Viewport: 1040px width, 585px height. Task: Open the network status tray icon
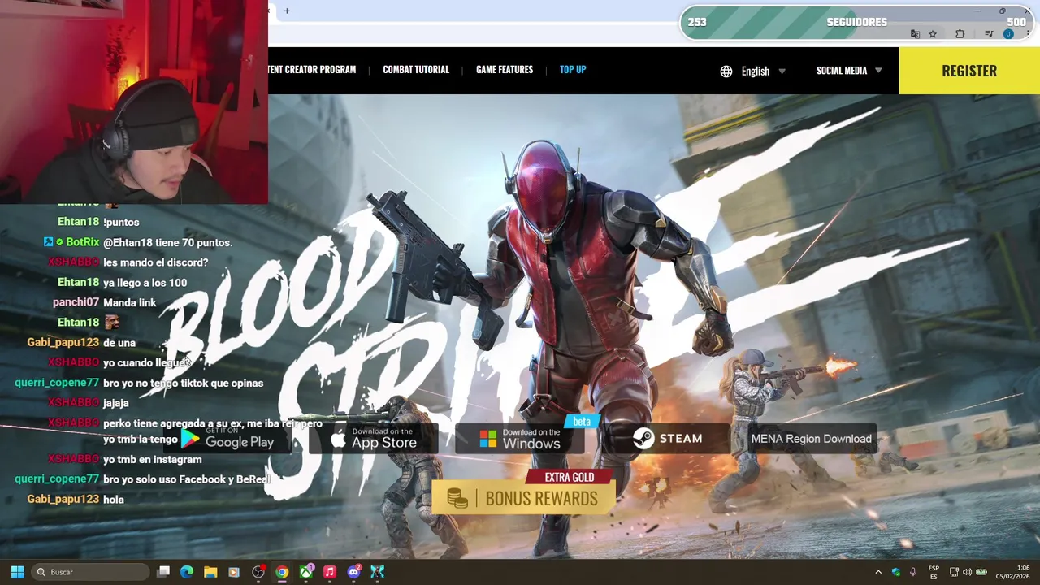954,572
